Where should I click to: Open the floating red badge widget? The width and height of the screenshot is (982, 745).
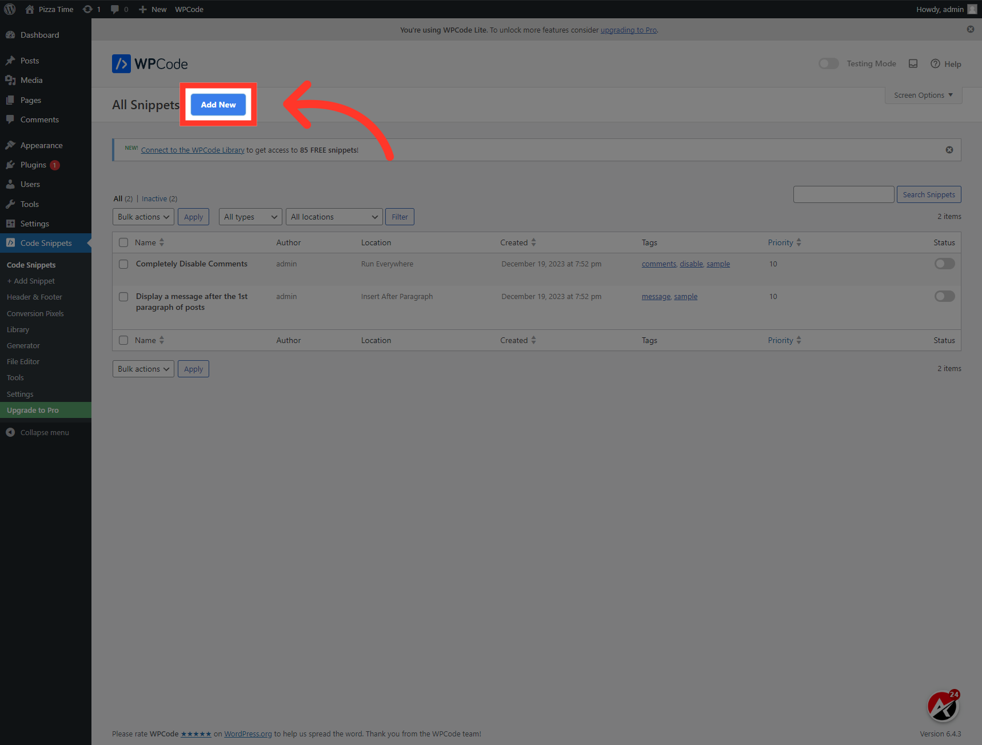coord(943,707)
